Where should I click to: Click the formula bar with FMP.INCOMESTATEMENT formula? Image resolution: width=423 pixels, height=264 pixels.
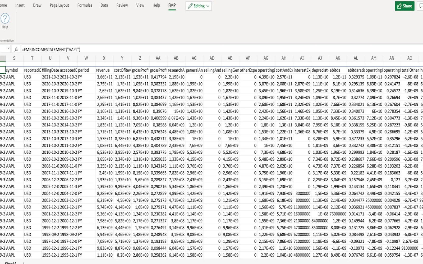pos(222,49)
